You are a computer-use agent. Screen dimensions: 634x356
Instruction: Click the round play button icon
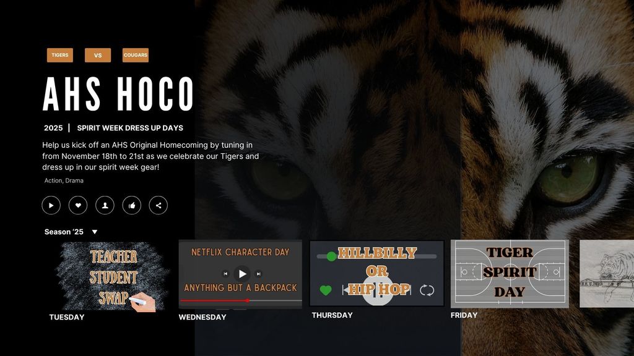[51, 205]
